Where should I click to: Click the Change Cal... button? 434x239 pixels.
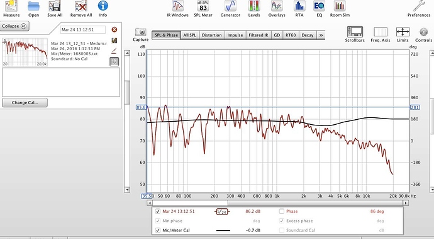[x=25, y=103]
